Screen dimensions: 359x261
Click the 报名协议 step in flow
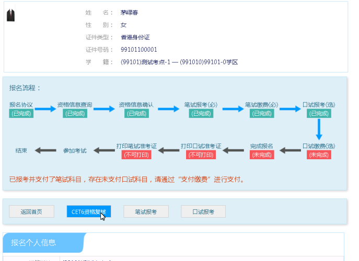21,104
